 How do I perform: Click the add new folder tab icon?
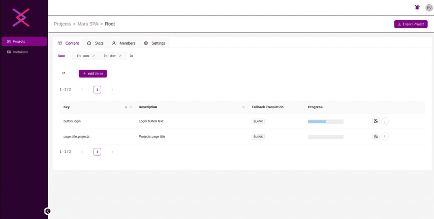[x=131, y=56]
